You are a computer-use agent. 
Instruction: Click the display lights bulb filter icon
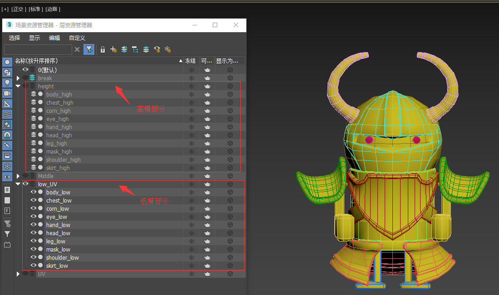[7, 82]
